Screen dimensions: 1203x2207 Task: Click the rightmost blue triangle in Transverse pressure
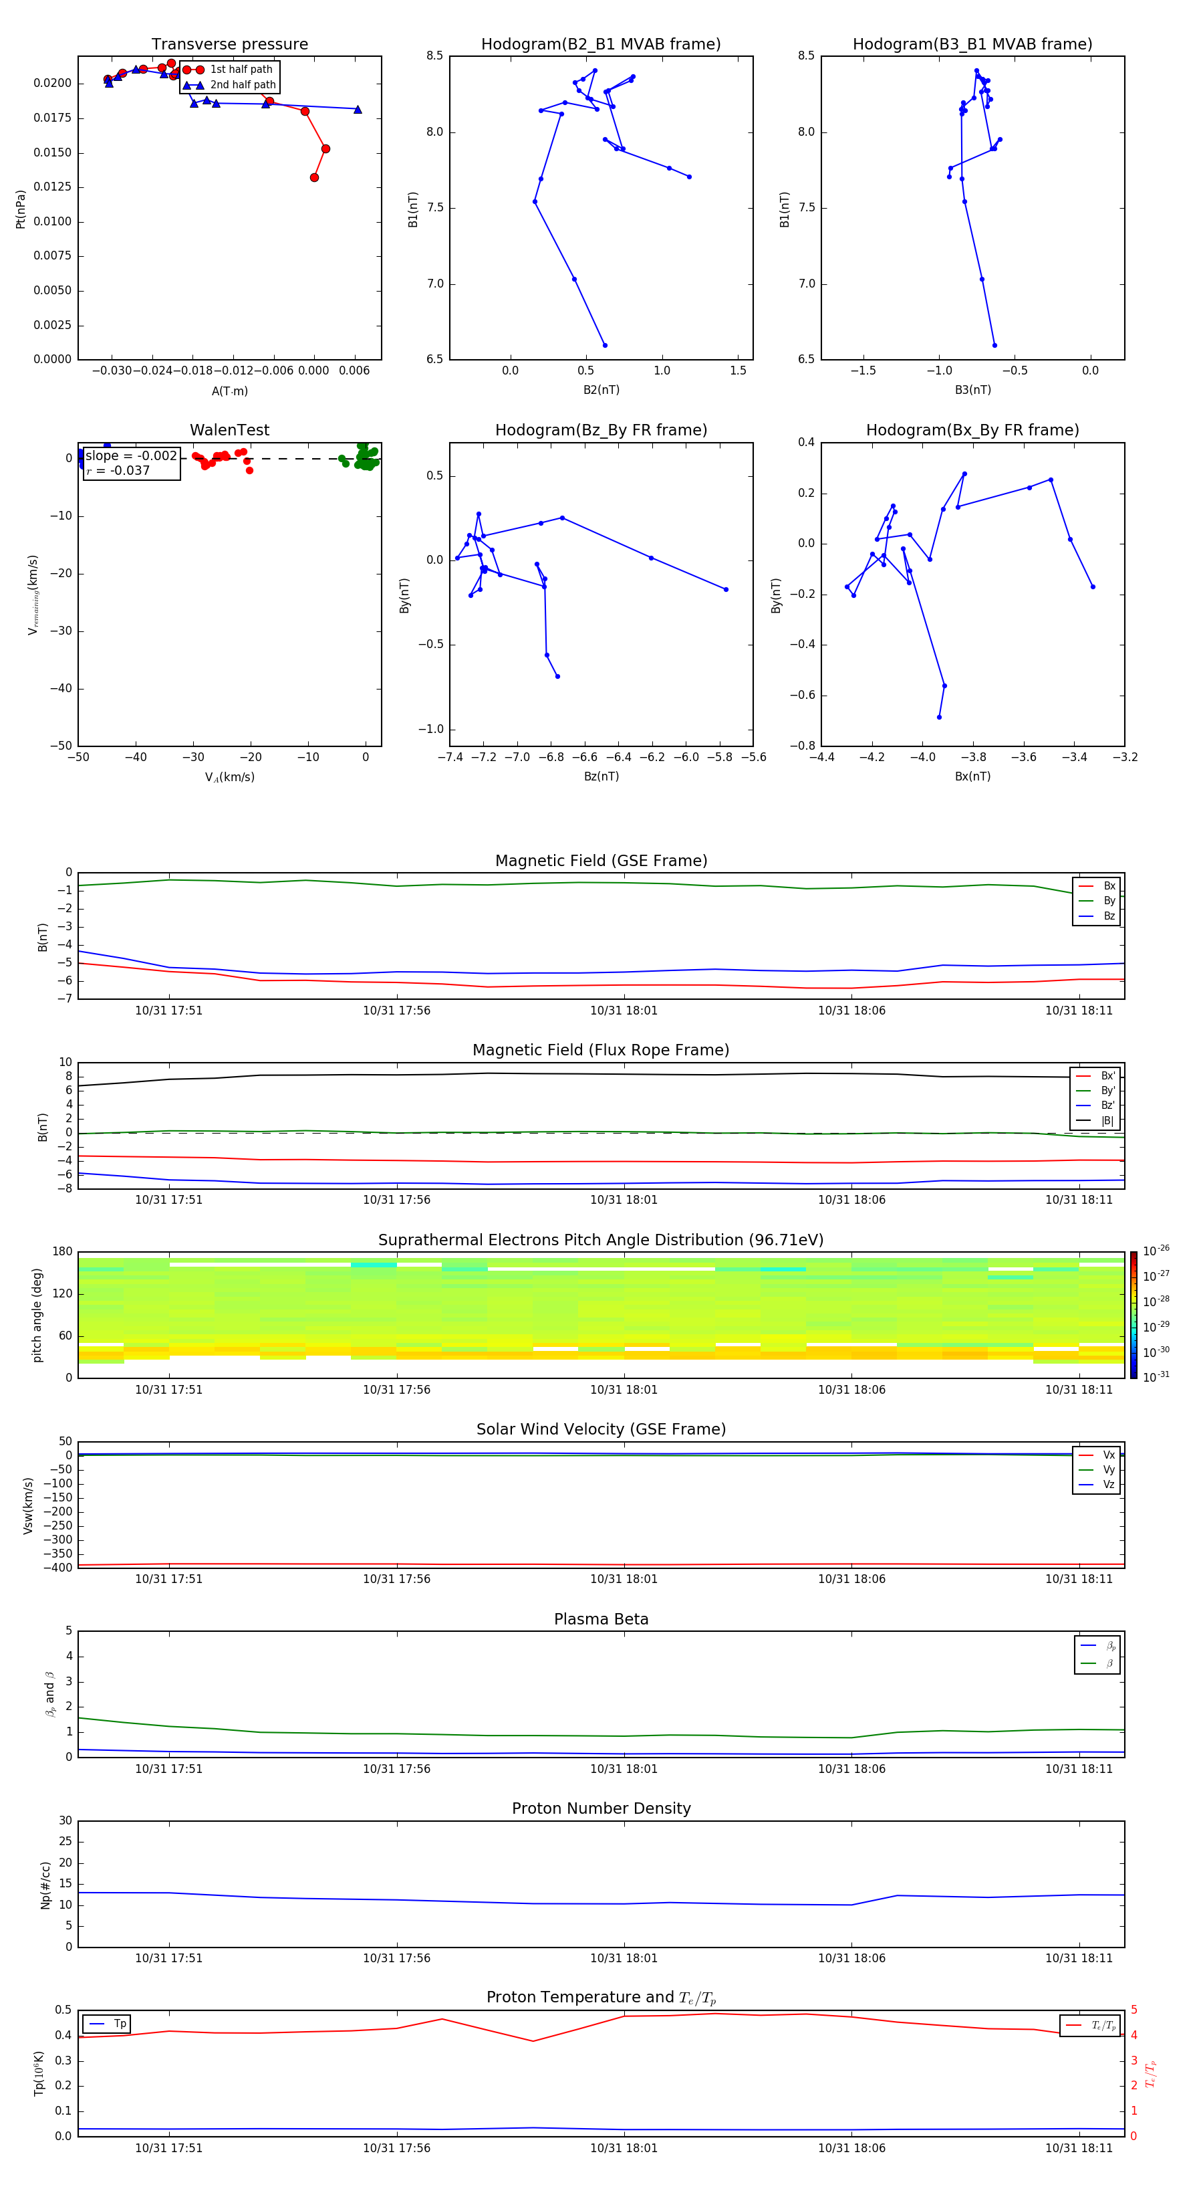[357, 110]
